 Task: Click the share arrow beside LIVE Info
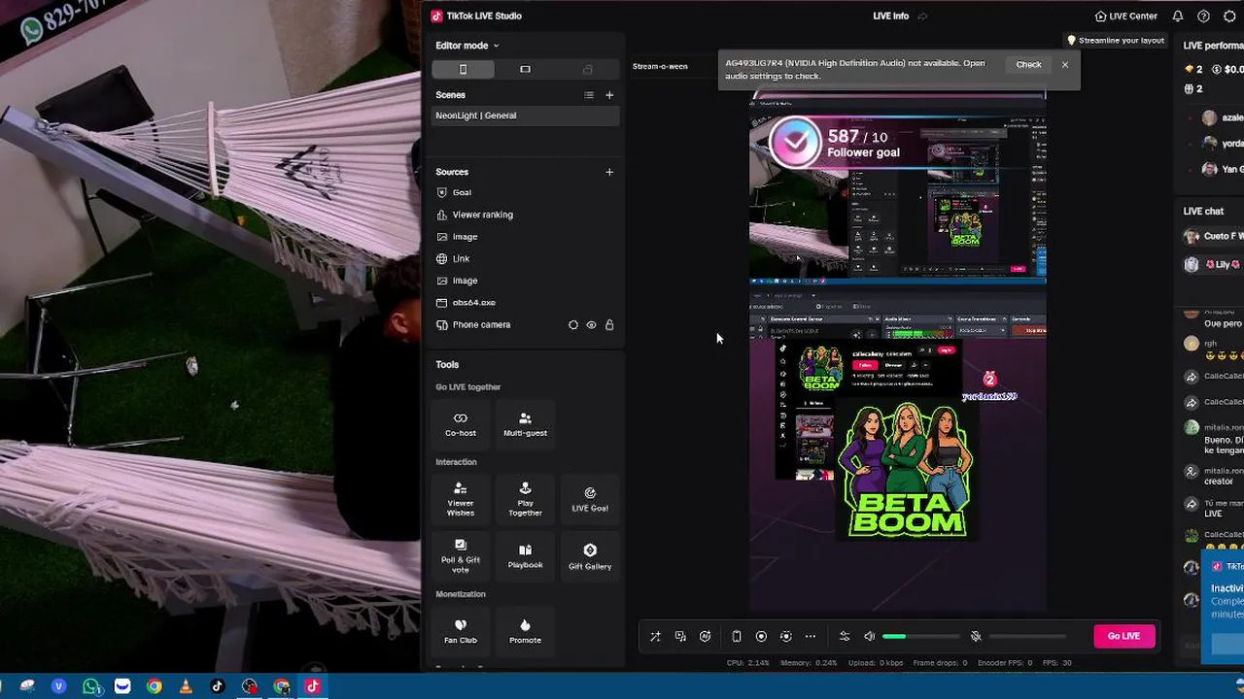922,17
